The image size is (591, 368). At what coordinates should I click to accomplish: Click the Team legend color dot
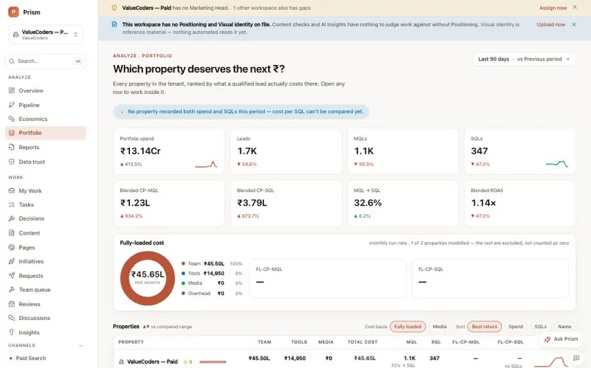[x=183, y=264]
